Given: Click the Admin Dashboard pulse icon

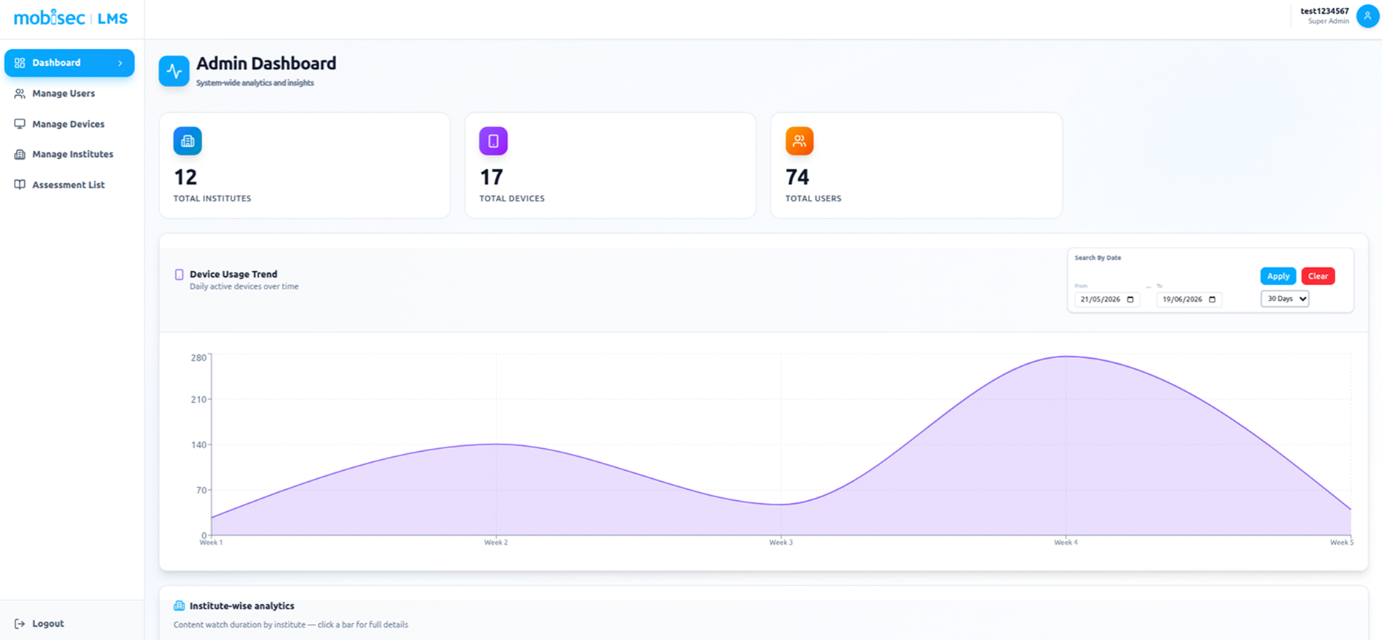Looking at the screenshot, I should (174, 71).
